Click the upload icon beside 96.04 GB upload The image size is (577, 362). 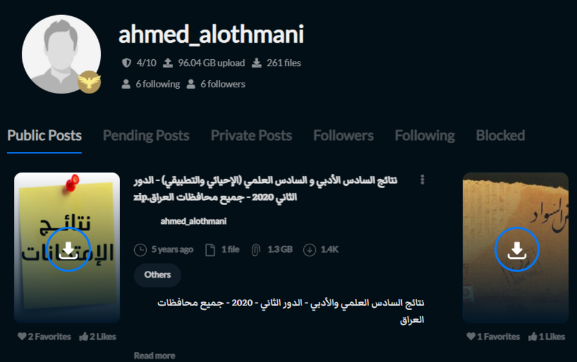click(168, 63)
